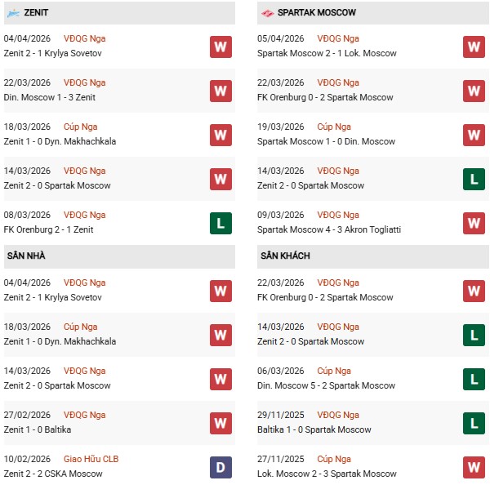The image size is (490, 485).
Task: Open the Spartak Moscow 2 - 1 Lok. Moscow result
Action: 327,53
